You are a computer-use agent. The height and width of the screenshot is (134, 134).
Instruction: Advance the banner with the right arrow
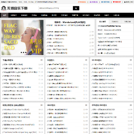[x=40, y=37]
